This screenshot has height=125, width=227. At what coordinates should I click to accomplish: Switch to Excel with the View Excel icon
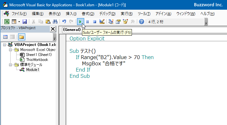(x=7, y=22)
